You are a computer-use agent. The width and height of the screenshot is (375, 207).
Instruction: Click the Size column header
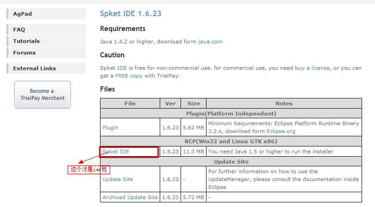(x=194, y=103)
